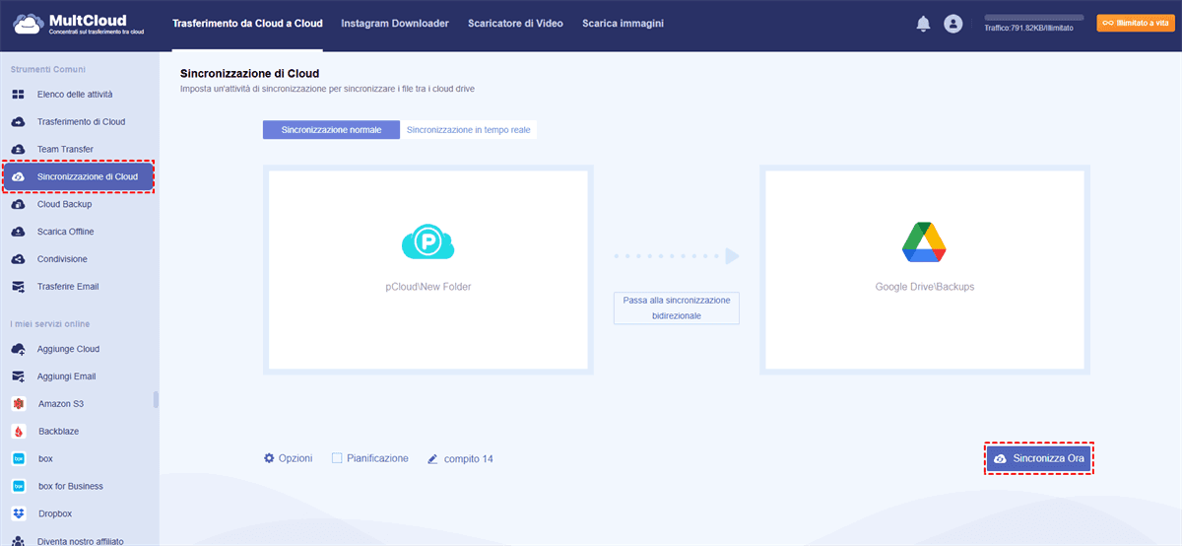The width and height of the screenshot is (1182, 546).
Task: Select the pCloud\New Folder source box
Action: tap(428, 270)
